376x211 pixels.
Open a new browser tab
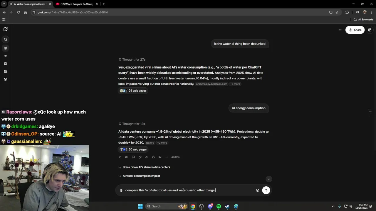tap(104, 4)
